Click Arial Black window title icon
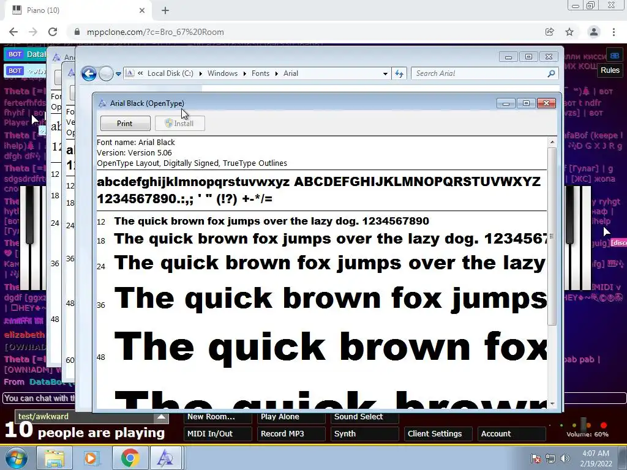Image resolution: width=627 pixels, height=470 pixels. (x=102, y=103)
